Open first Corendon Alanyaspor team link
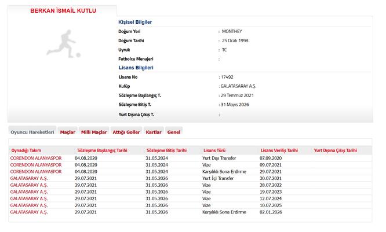Screen dimensions: 386x232 (36, 157)
